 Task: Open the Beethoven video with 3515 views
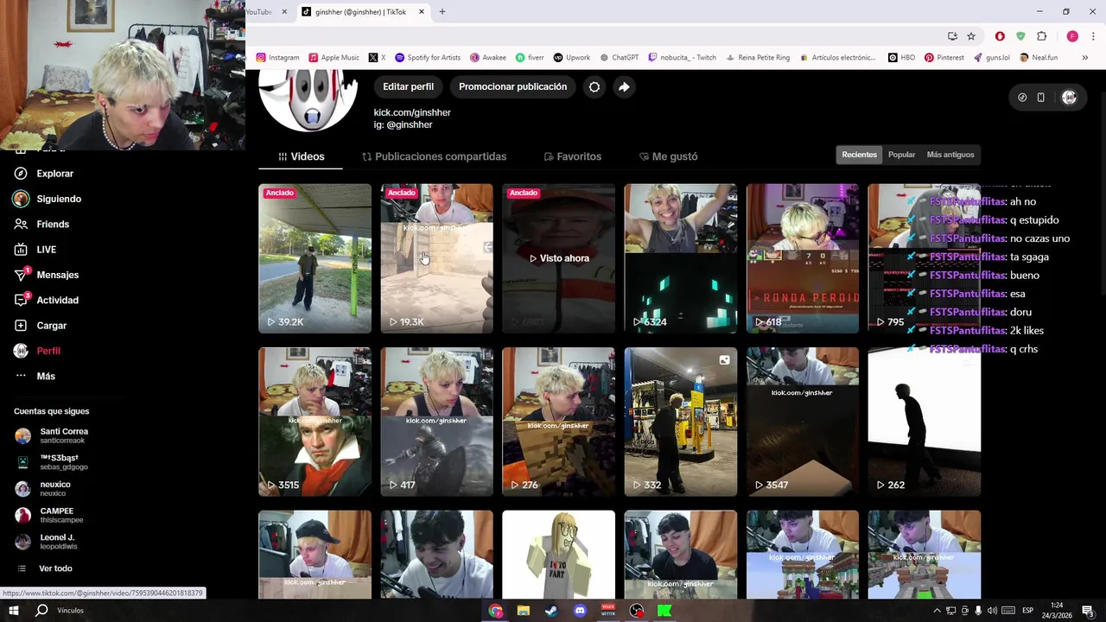click(315, 422)
